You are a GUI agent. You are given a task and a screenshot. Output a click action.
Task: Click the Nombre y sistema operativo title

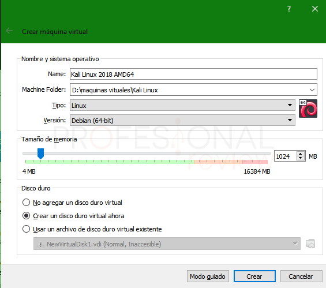60,59
